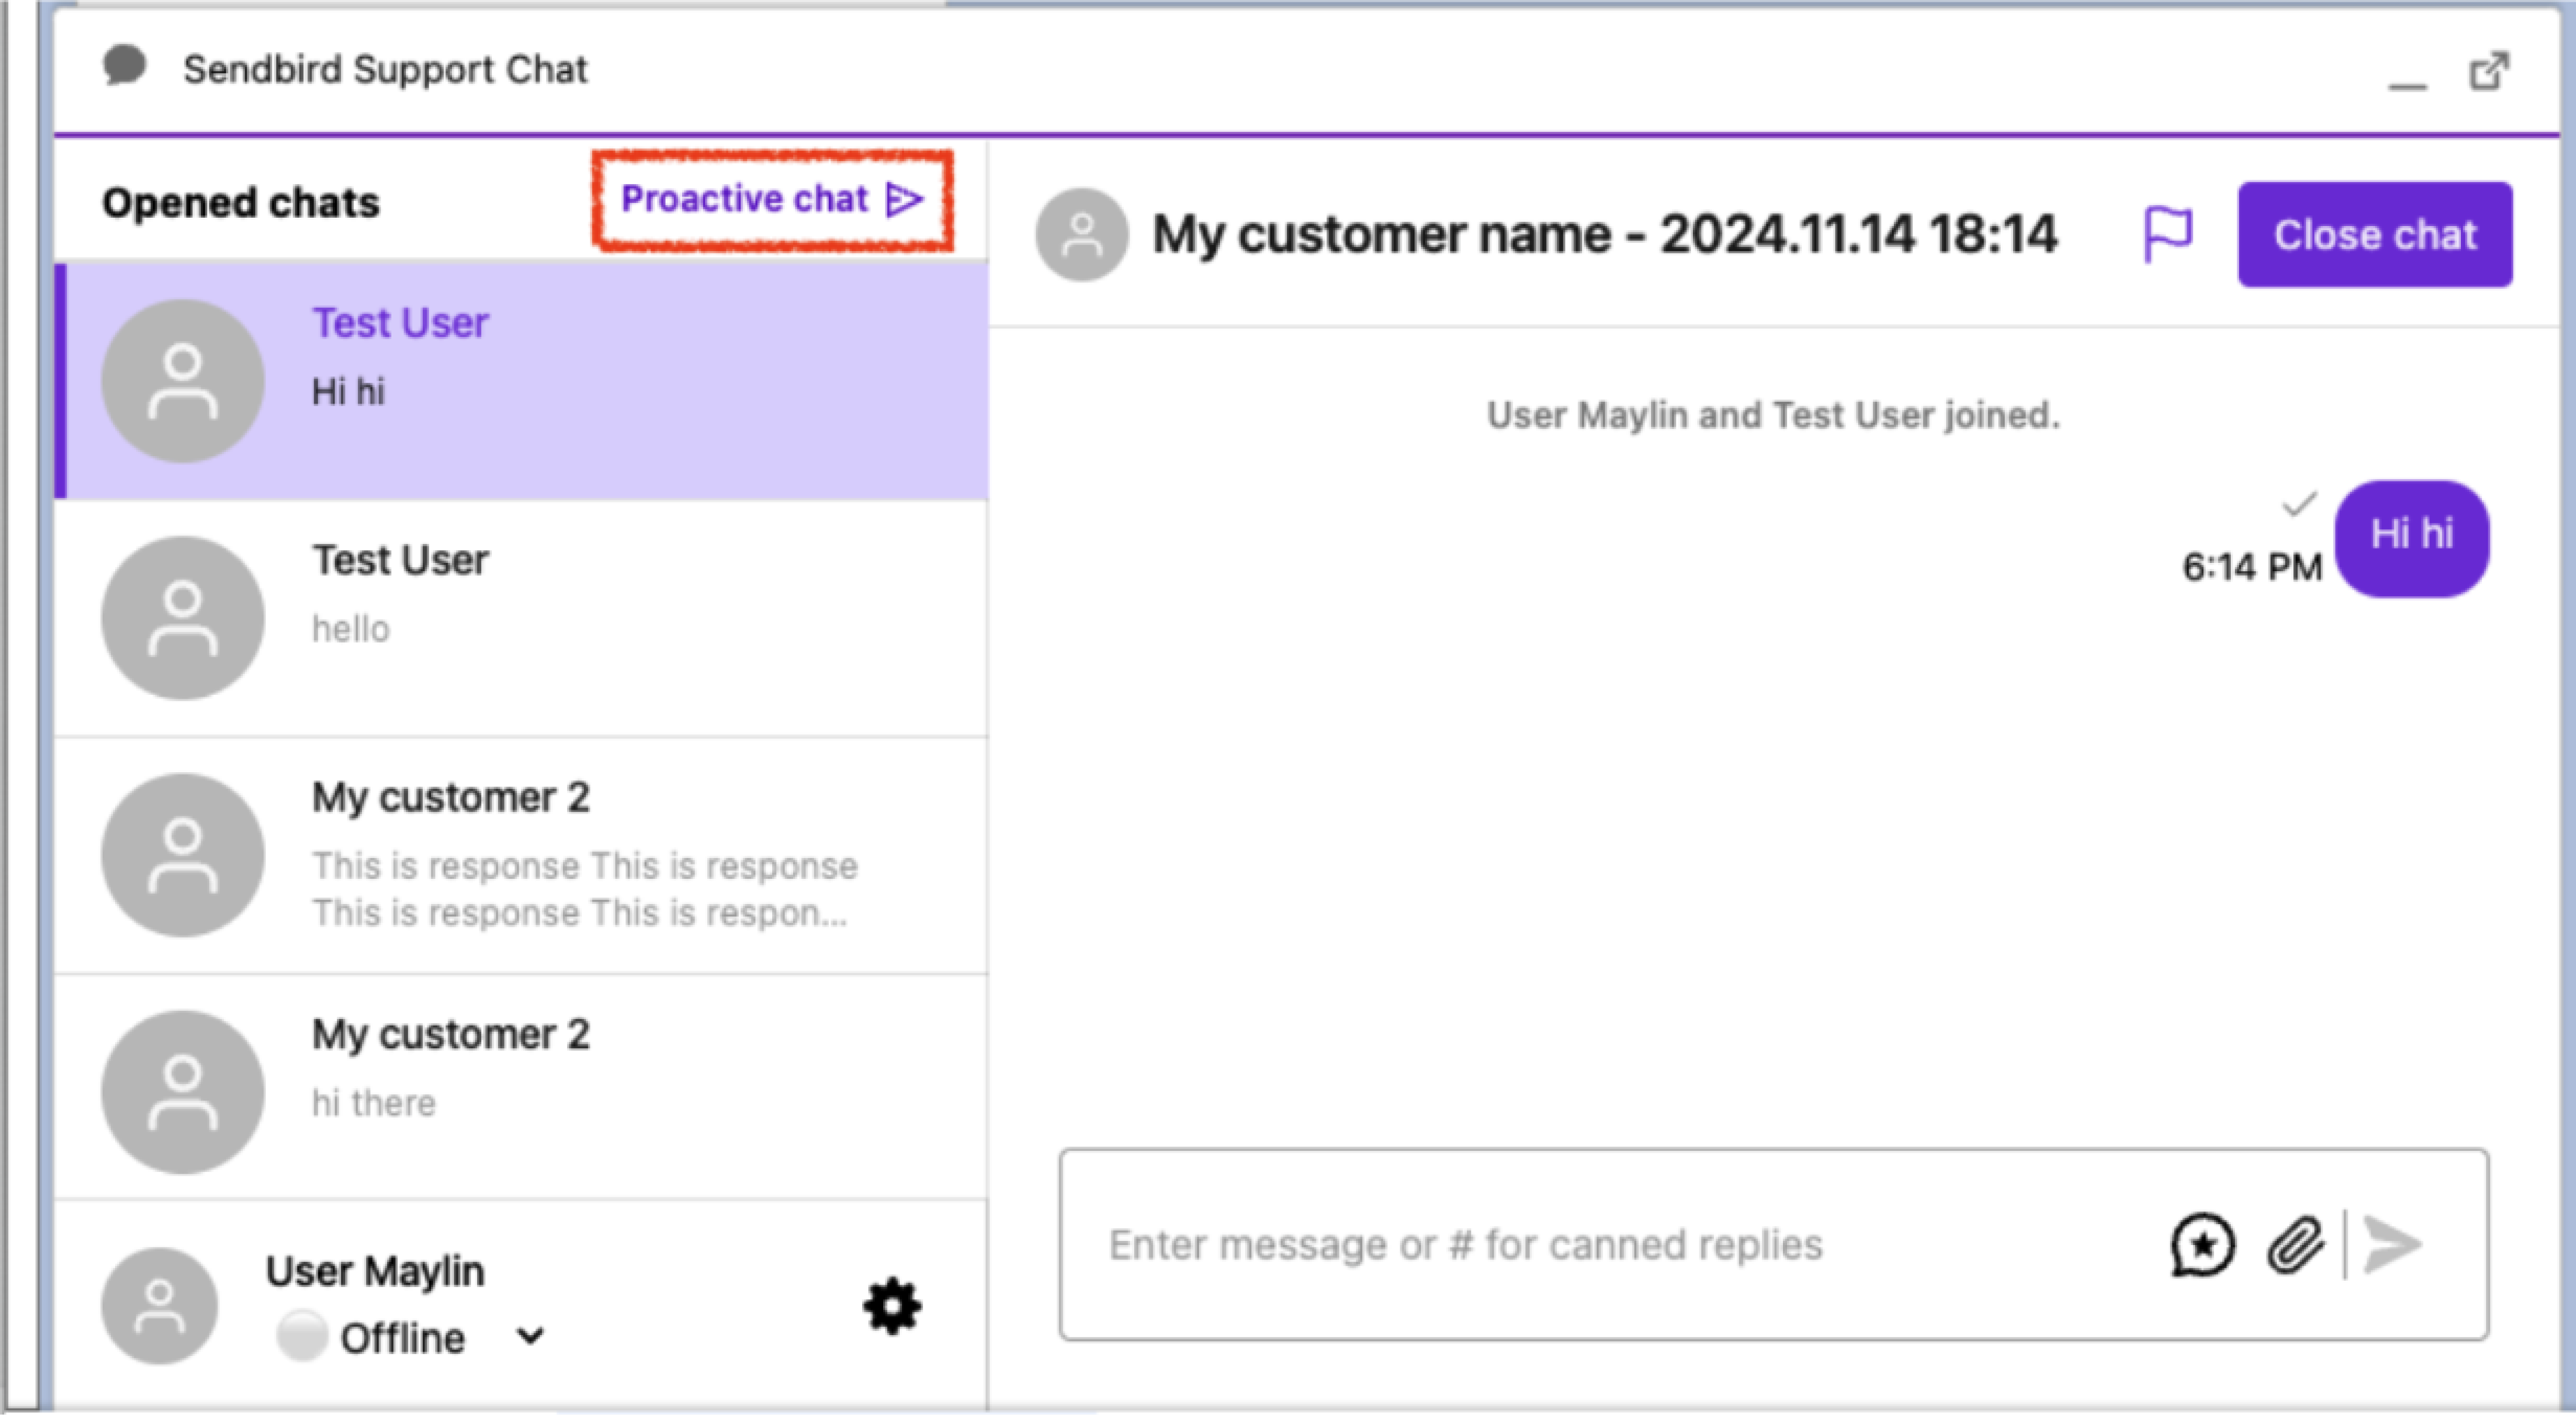Click avatar of Test User 'hello' chat
The height and width of the screenshot is (1415, 2576).
tap(183, 618)
